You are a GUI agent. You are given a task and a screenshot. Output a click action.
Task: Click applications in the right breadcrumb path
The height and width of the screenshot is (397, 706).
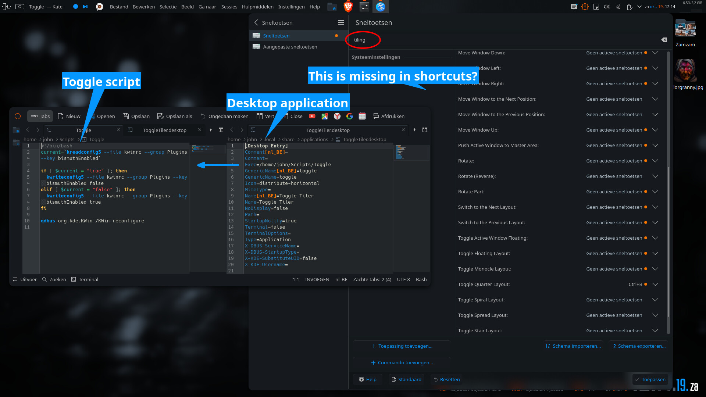(314, 139)
